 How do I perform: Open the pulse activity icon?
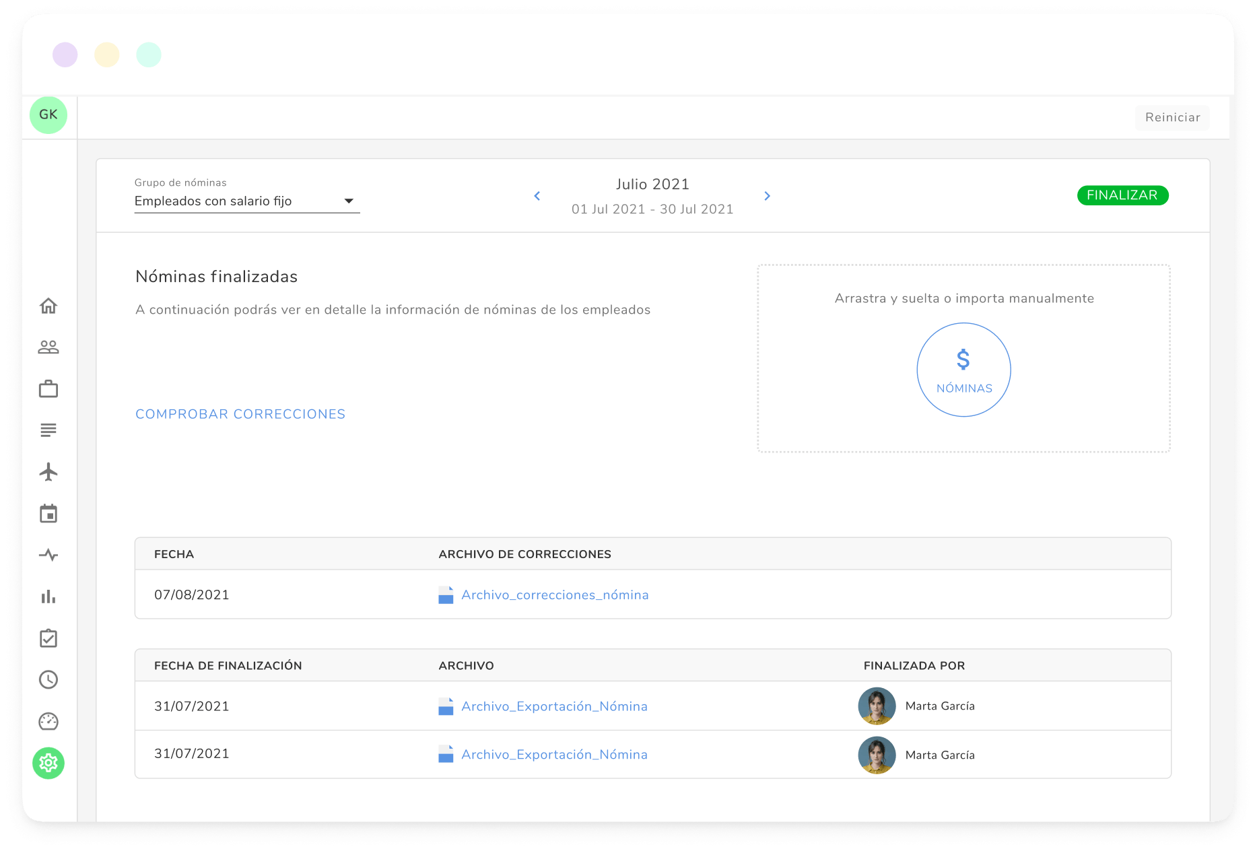48,555
